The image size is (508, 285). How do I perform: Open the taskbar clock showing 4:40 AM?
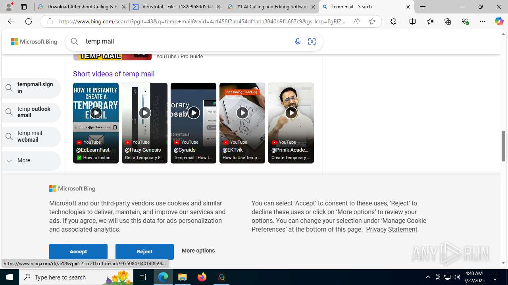click(x=473, y=277)
